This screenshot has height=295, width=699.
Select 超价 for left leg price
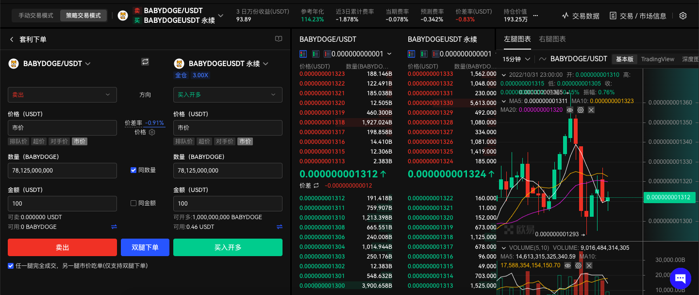tap(39, 141)
